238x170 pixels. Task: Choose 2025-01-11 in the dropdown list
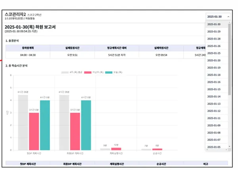click(x=217, y=118)
